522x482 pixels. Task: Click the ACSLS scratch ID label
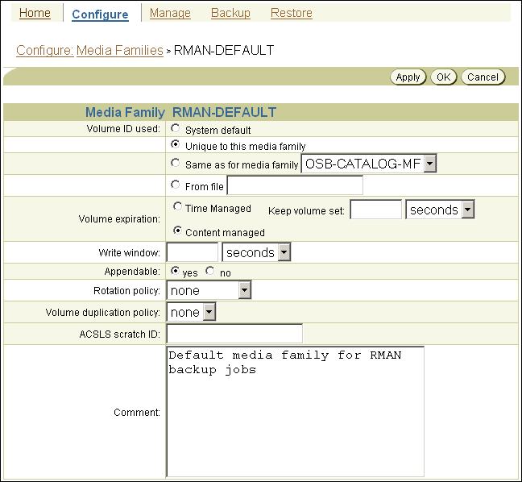point(120,334)
